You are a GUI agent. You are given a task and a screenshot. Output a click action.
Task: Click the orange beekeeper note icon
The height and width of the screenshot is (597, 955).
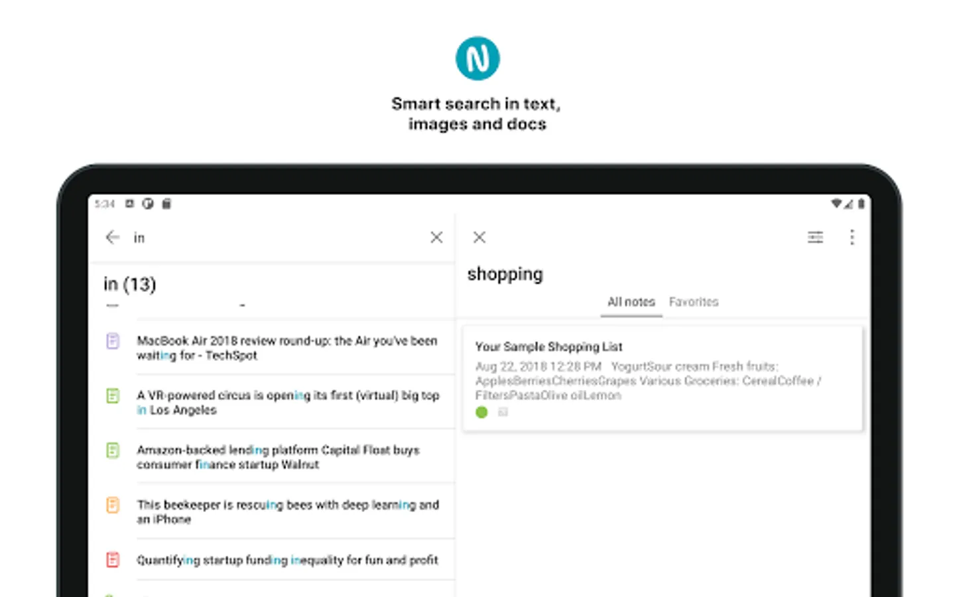click(x=113, y=505)
